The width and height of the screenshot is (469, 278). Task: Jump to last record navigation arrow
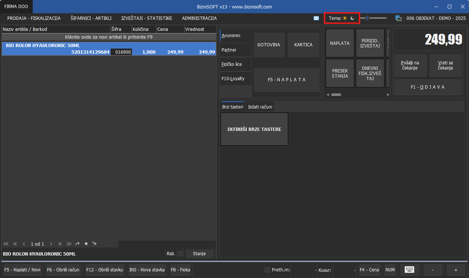click(x=69, y=244)
